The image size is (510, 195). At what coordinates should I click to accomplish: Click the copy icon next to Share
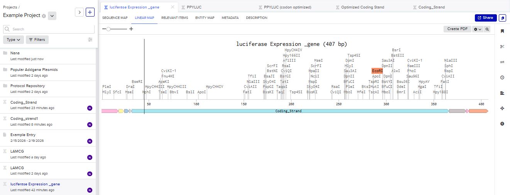(502, 18)
